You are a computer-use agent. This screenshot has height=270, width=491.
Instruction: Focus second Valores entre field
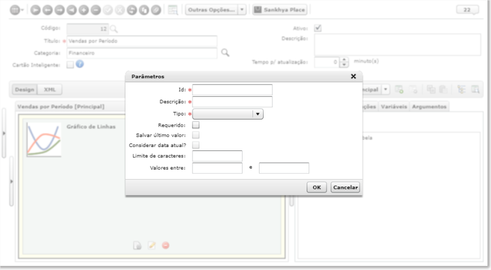[284, 168]
